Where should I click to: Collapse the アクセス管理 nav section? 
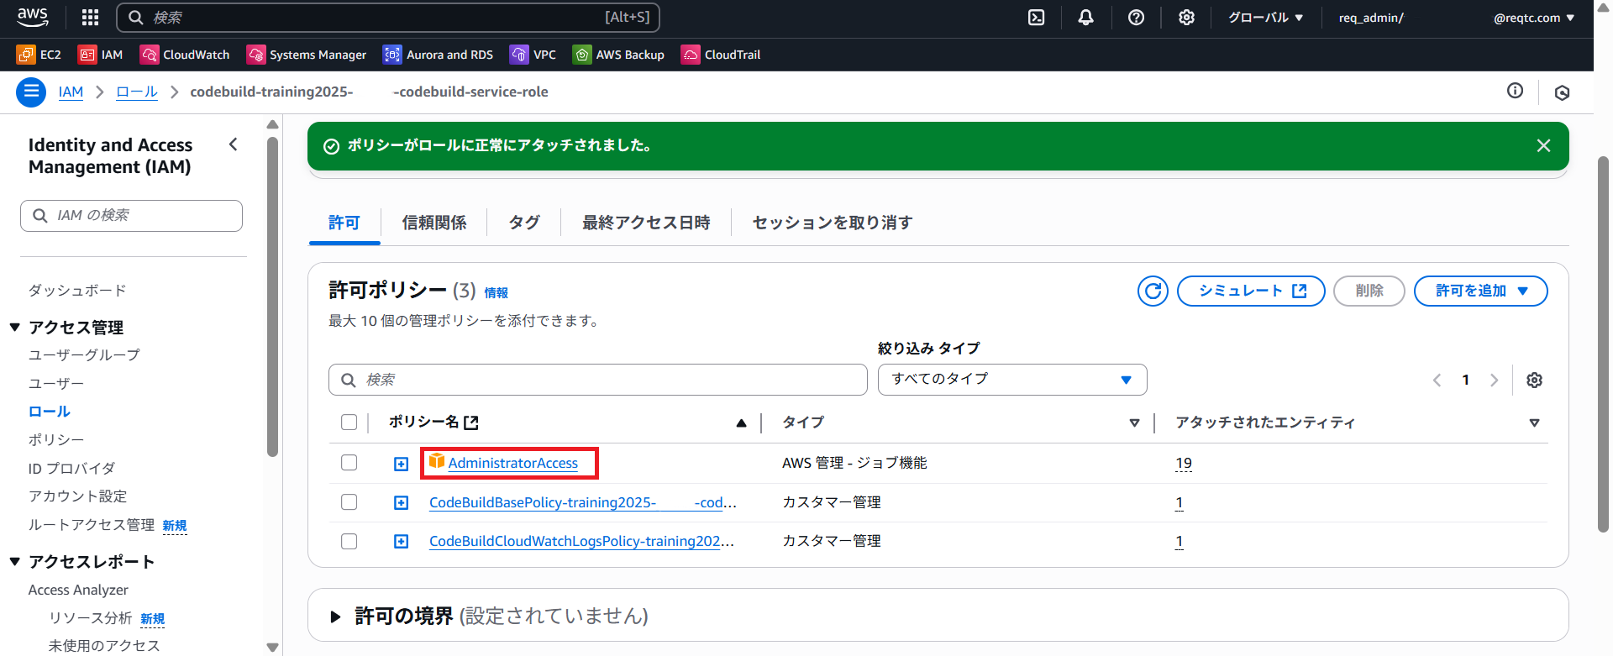pos(14,327)
